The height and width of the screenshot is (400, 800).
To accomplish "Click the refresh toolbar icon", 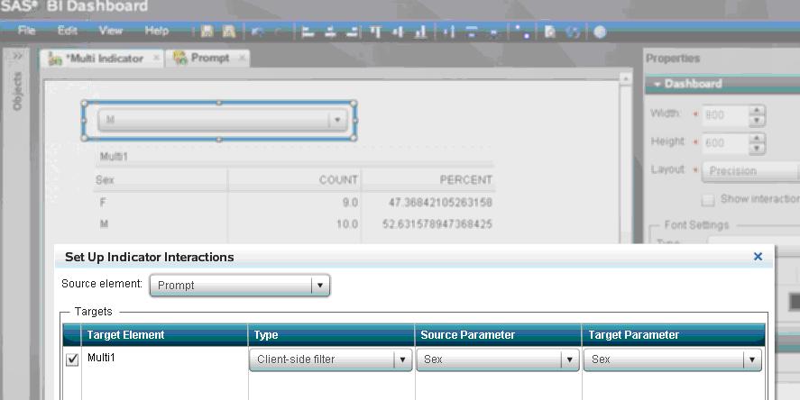I will pyautogui.click(x=573, y=32).
